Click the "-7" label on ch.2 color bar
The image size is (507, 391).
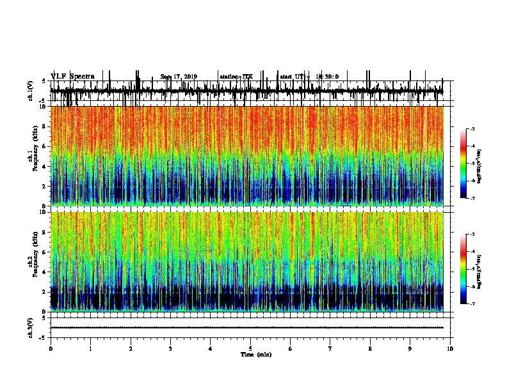pos(472,304)
